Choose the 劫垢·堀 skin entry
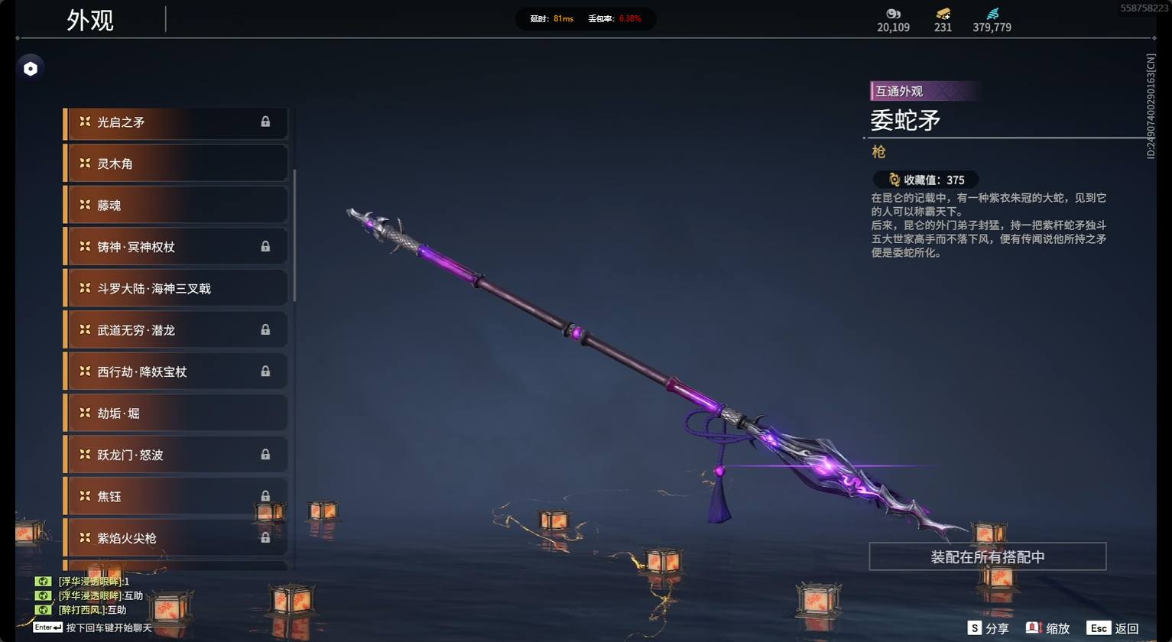This screenshot has width=1172, height=642. point(175,413)
